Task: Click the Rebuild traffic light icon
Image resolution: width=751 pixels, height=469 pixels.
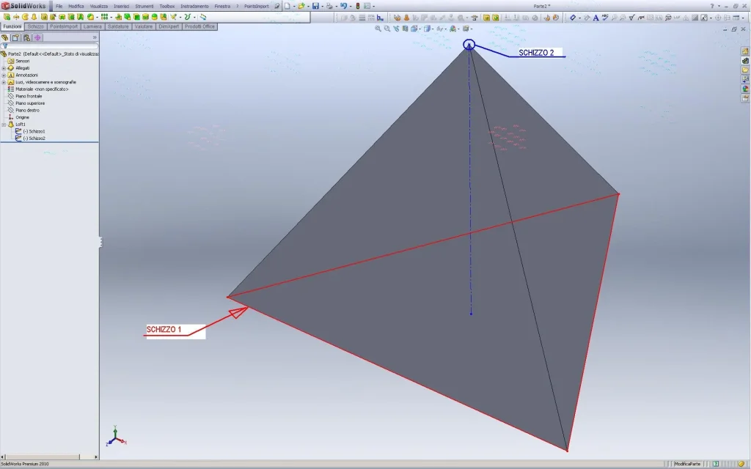Action: 358,6
